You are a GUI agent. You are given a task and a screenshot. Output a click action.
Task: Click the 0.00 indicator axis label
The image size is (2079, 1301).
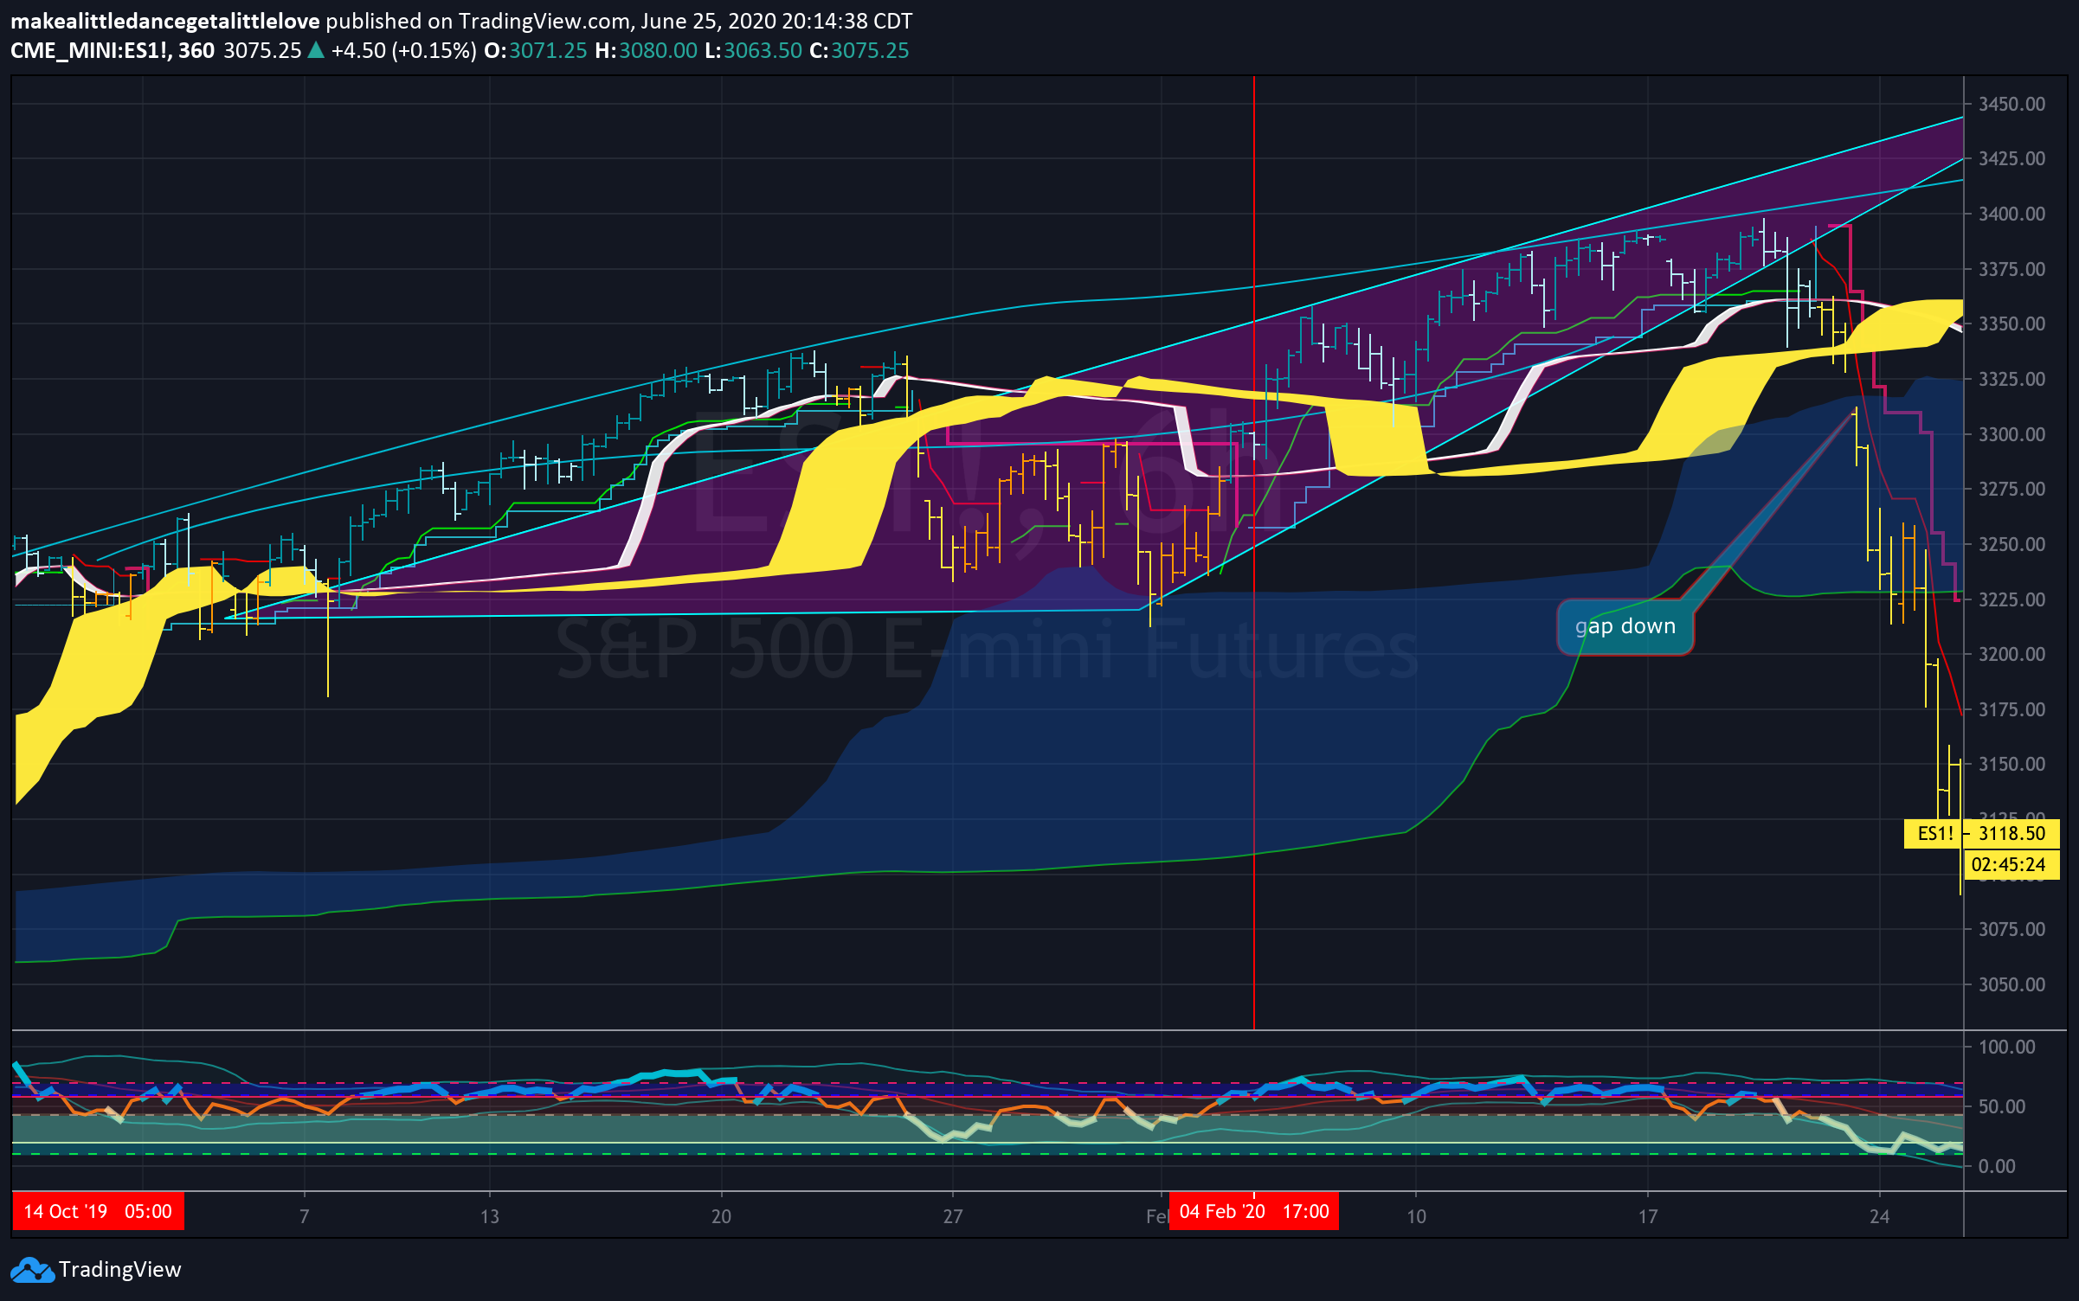coord(1997,1166)
